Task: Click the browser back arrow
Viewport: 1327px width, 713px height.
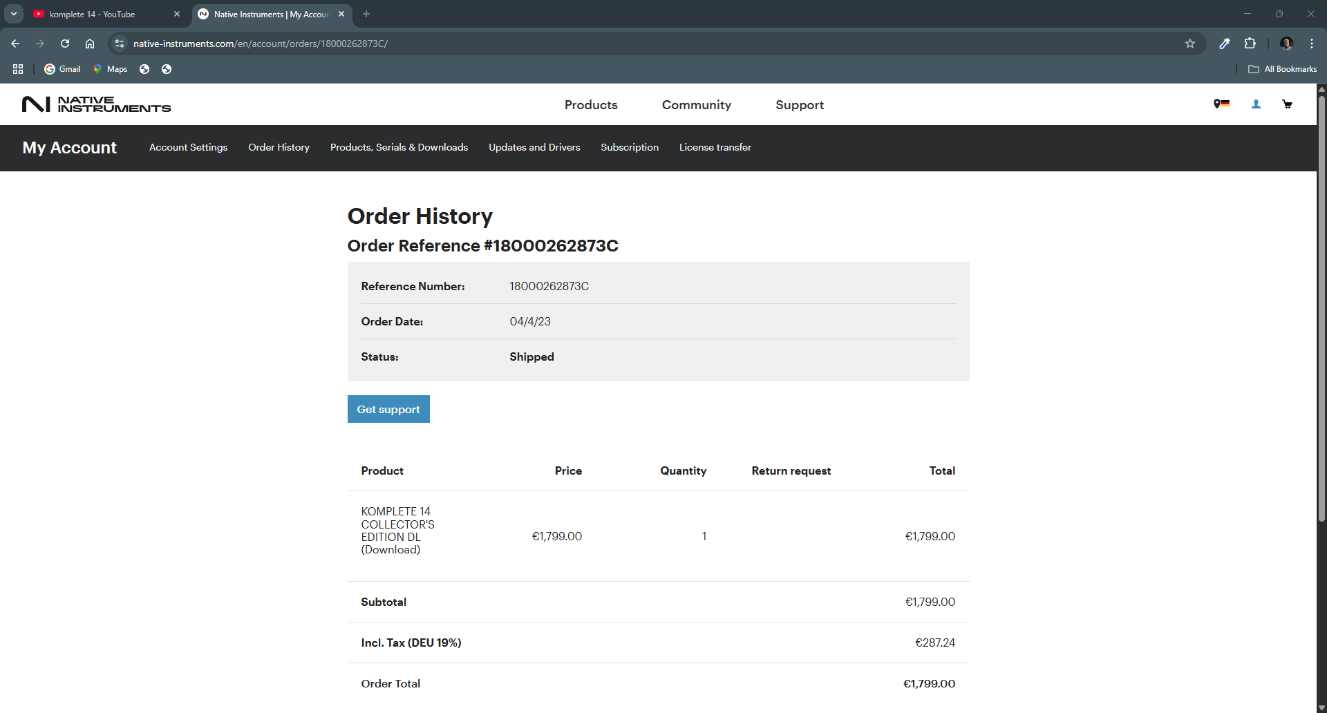Action: click(15, 44)
